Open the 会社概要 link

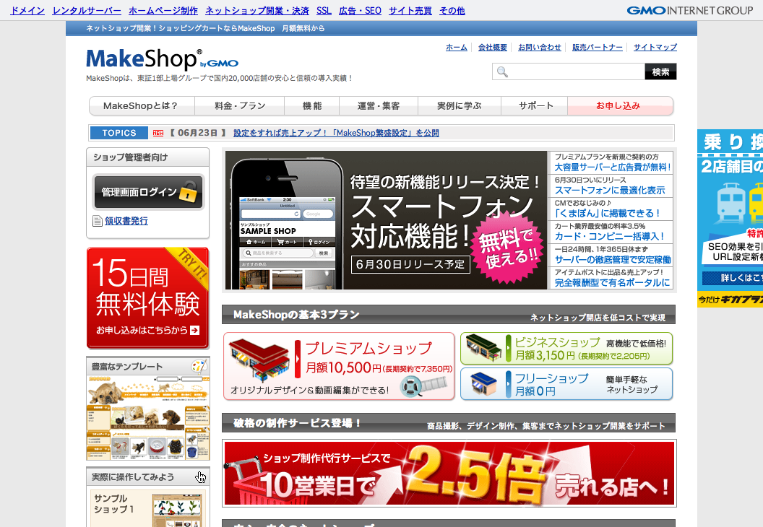tap(493, 47)
